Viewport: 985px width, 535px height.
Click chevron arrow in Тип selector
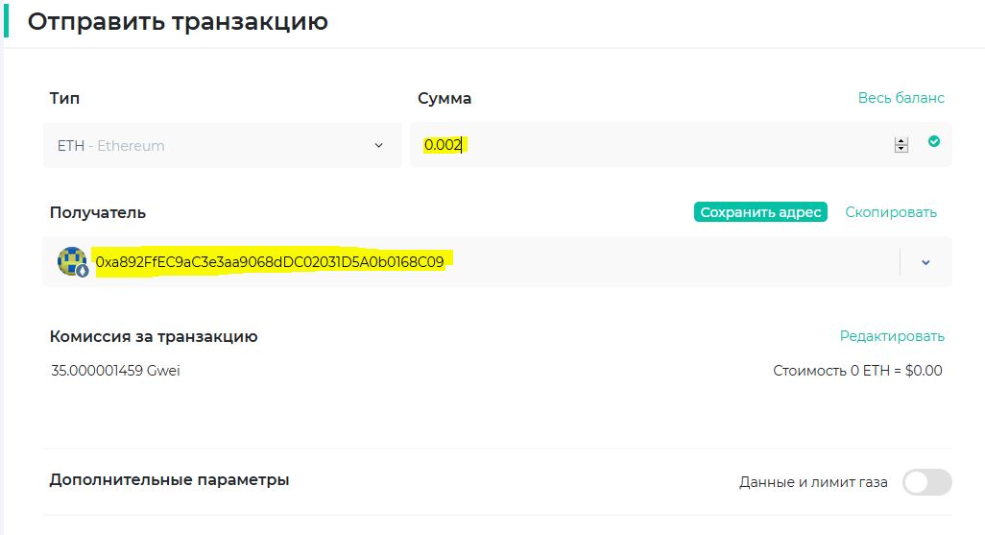coord(378,146)
